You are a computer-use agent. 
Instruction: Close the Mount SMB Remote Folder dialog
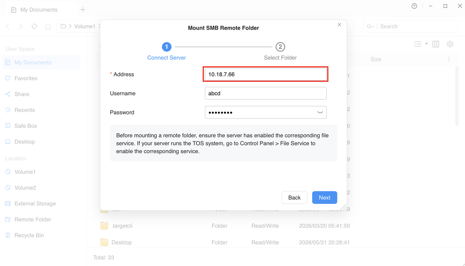pyautogui.click(x=339, y=25)
